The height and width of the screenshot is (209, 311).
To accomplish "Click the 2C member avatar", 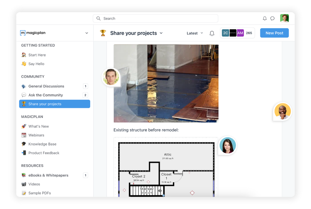I will coord(225,33).
